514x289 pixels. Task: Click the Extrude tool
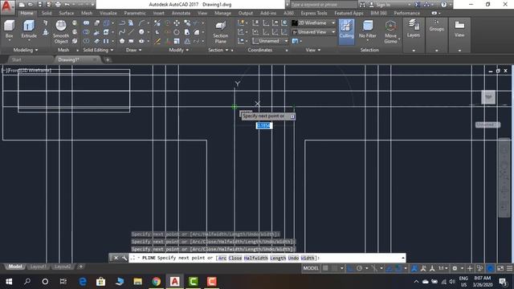point(29,29)
